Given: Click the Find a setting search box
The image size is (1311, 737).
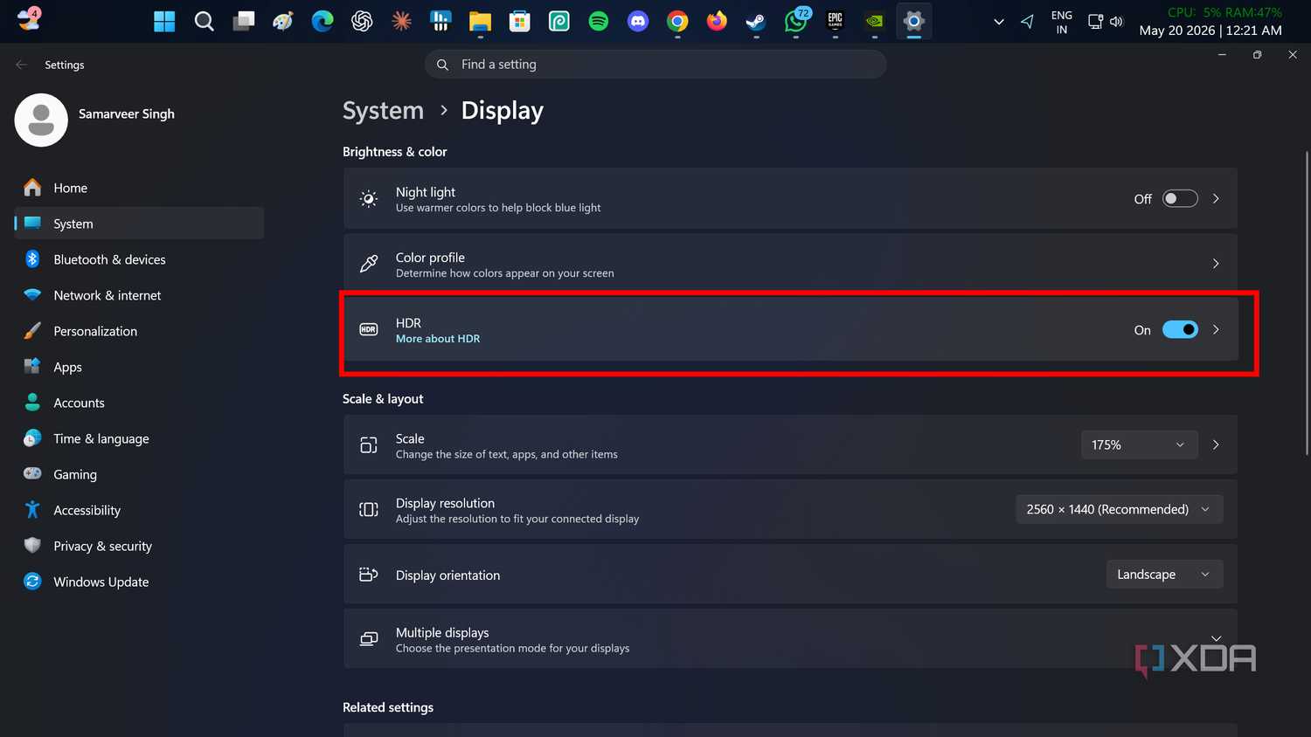Looking at the screenshot, I should click(655, 65).
